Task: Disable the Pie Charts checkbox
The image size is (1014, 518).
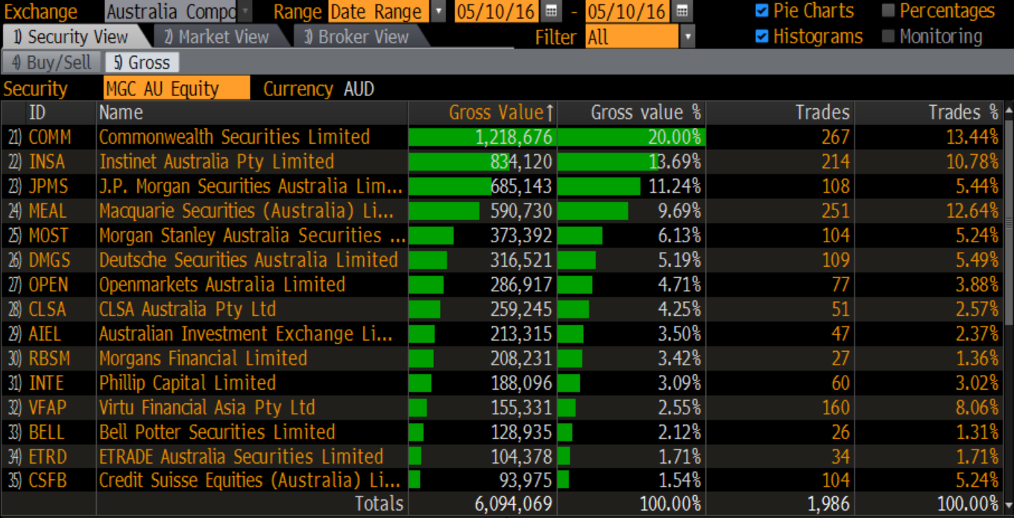Action: click(761, 11)
